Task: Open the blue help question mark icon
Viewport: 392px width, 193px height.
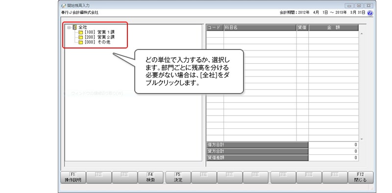Action: tap(370, 13)
